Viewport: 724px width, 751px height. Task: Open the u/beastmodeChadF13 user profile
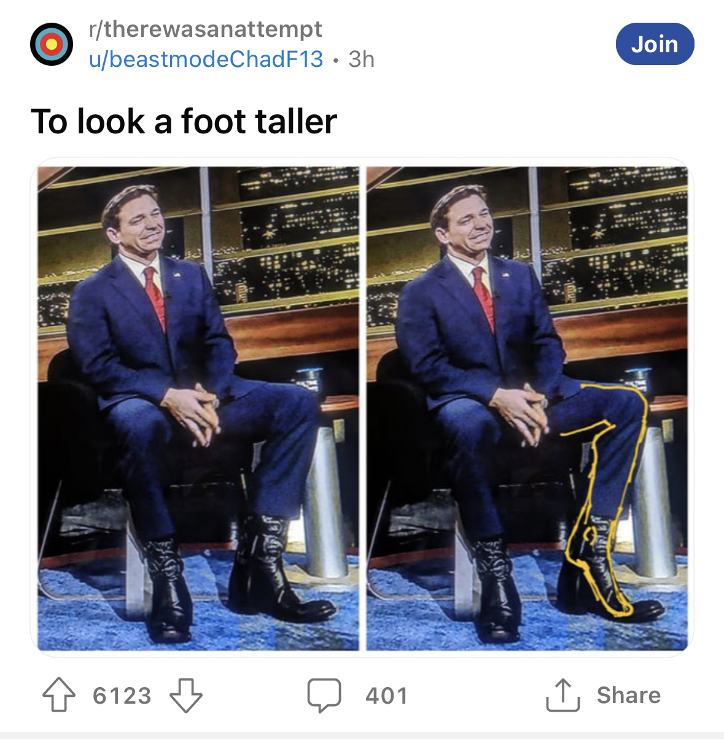pyautogui.click(x=206, y=60)
